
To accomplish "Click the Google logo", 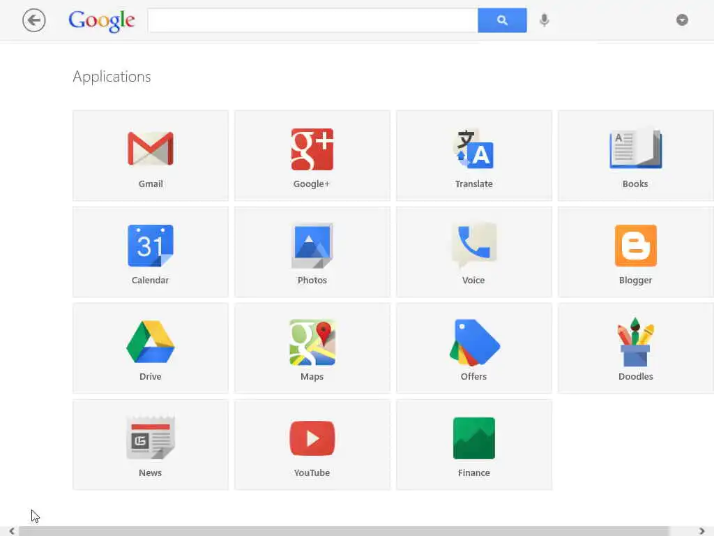I will point(102,21).
